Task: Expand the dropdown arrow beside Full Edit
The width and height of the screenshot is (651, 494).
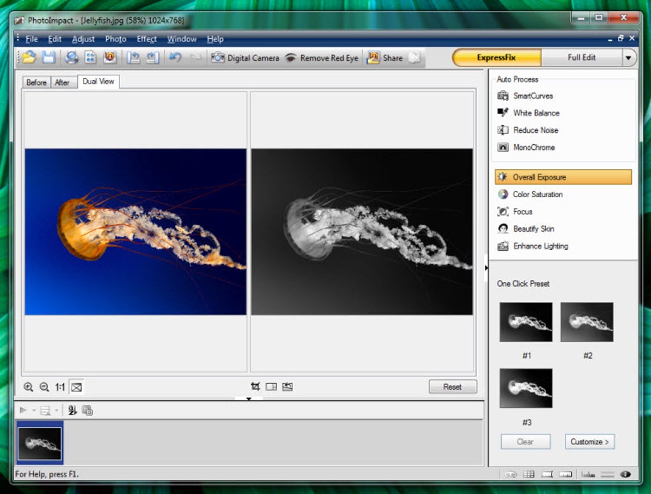Action: pos(629,57)
